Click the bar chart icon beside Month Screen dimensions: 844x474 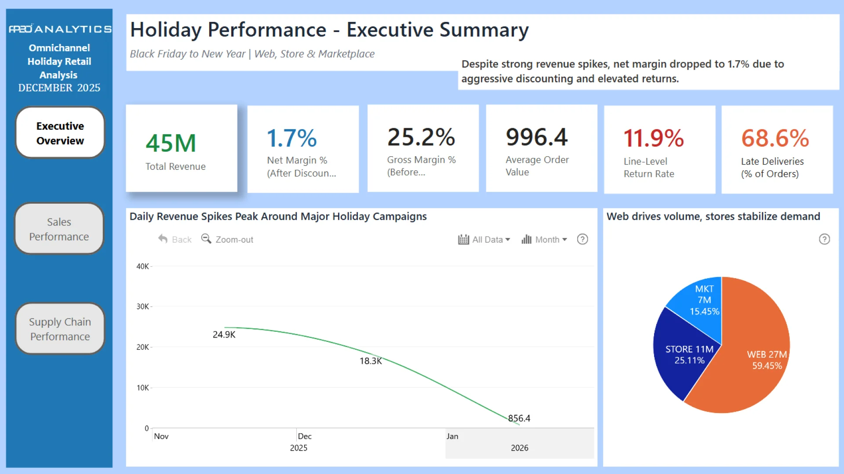pyautogui.click(x=526, y=240)
